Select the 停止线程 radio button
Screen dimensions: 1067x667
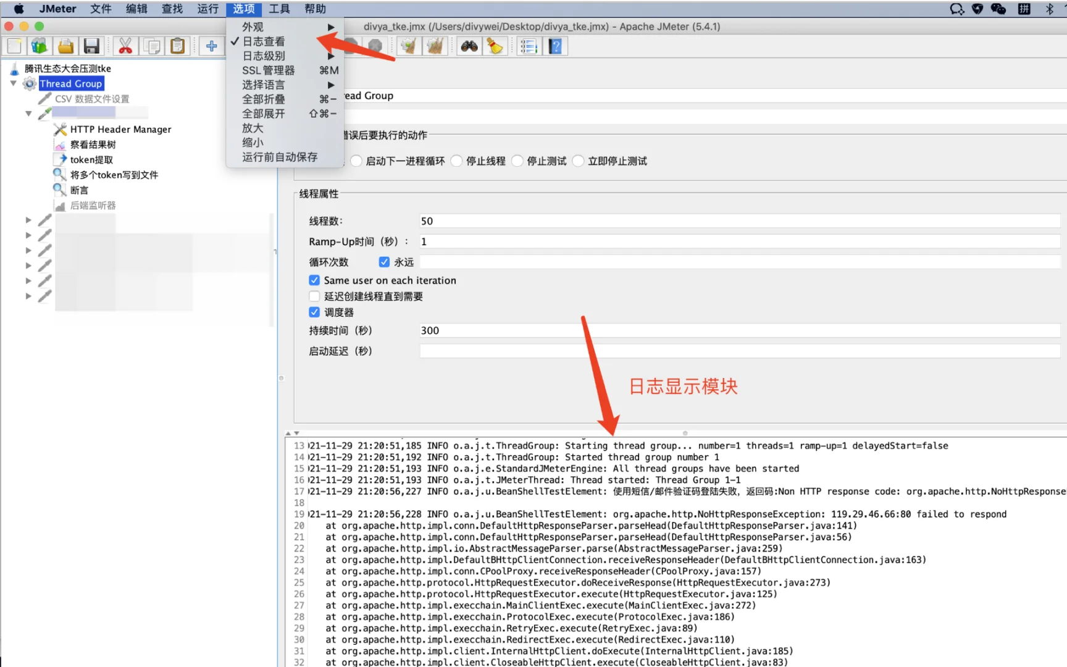click(456, 161)
